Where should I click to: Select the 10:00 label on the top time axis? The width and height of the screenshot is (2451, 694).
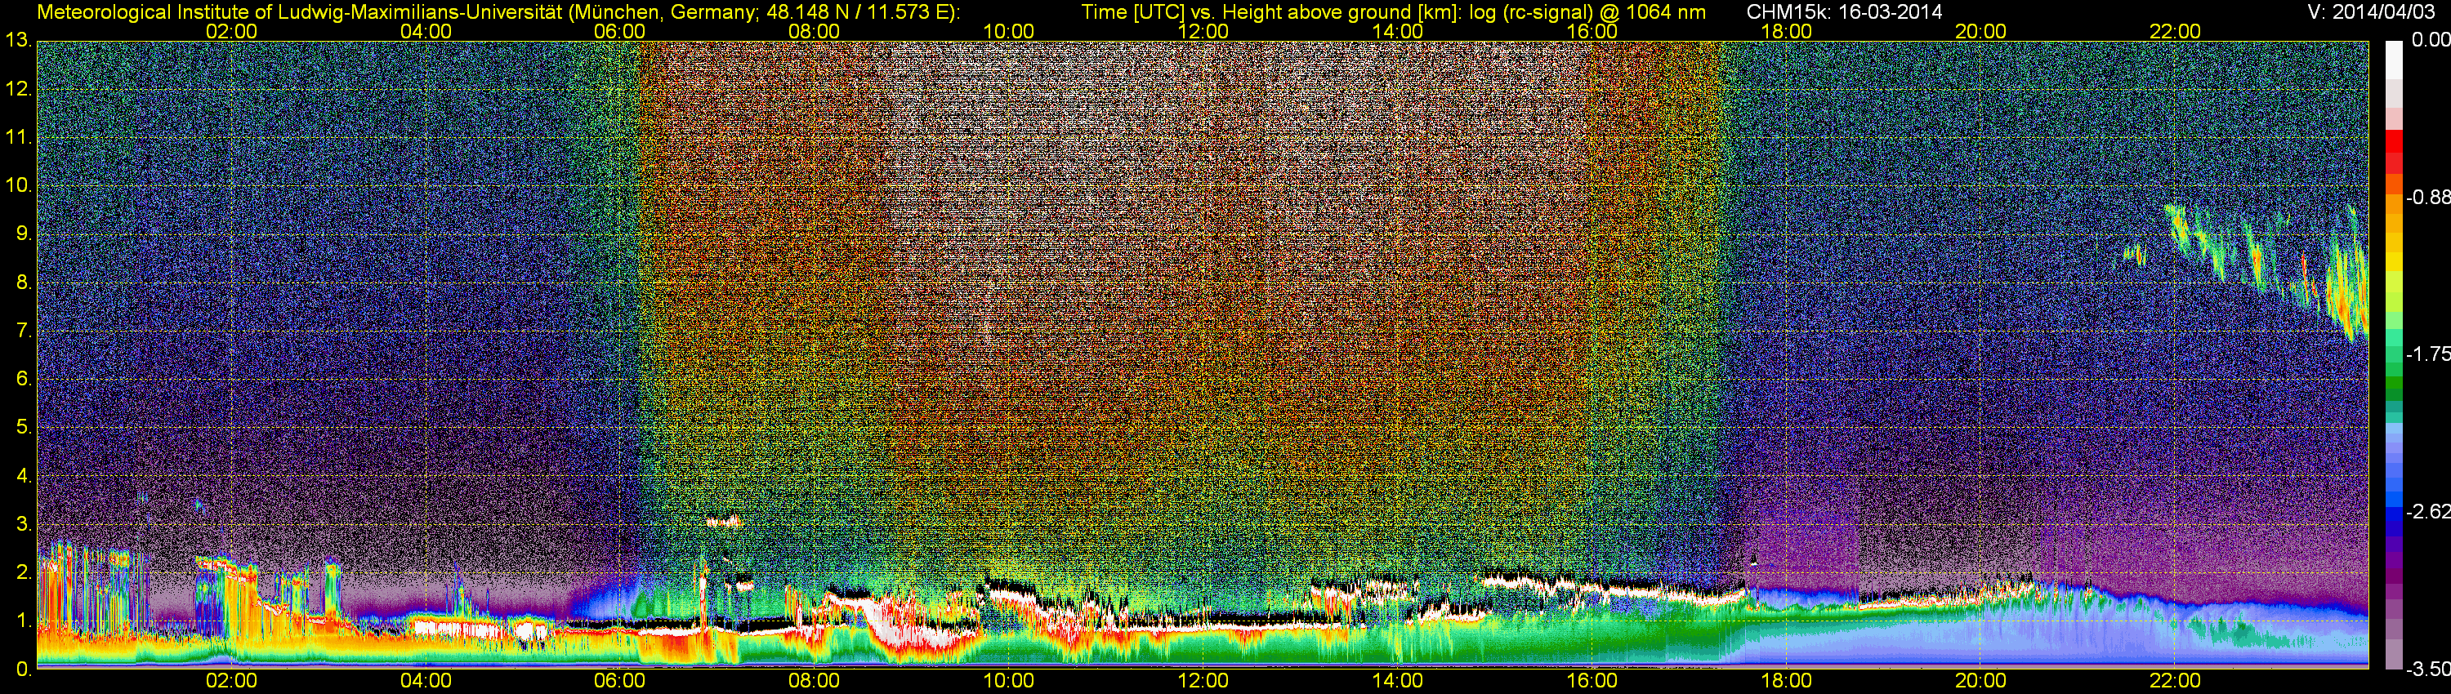pos(1008,31)
